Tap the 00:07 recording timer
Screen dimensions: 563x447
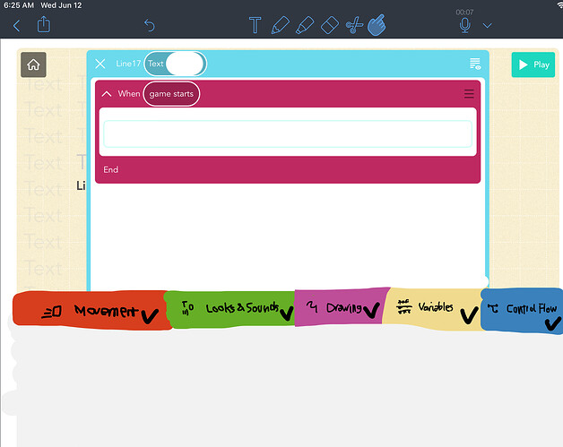click(464, 13)
